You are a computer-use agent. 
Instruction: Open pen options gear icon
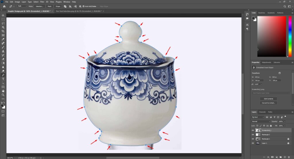coord(80,6)
